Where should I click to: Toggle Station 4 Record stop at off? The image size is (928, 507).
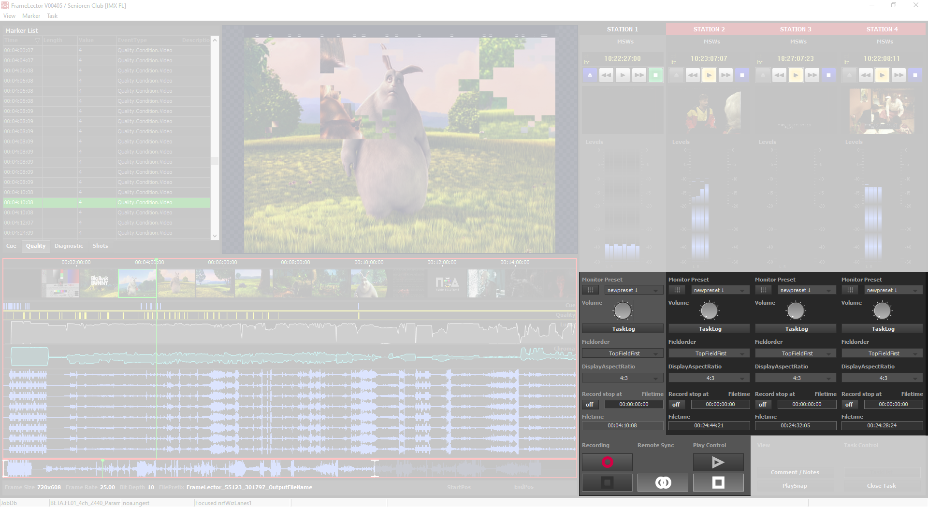(850, 405)
